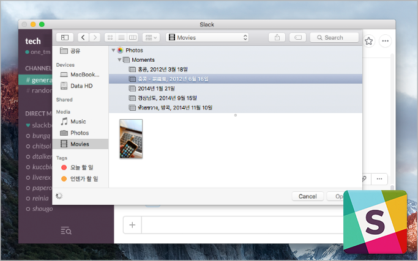Open direct message with bungq

tap(38, 136)
